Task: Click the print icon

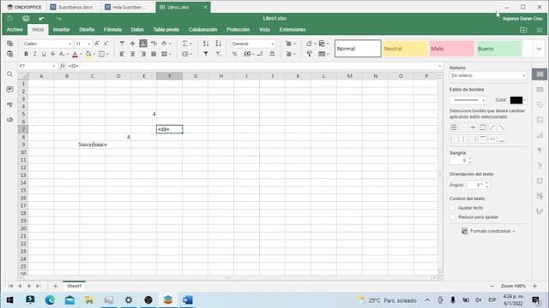Action: click(26, 19)
